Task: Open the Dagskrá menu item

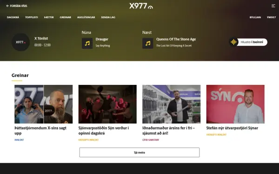Action: [13, 17]
